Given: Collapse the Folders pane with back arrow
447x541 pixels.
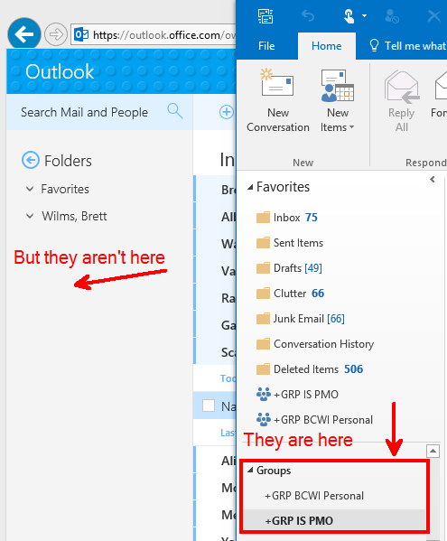Looking at the screenshot, I should [31, 160].
